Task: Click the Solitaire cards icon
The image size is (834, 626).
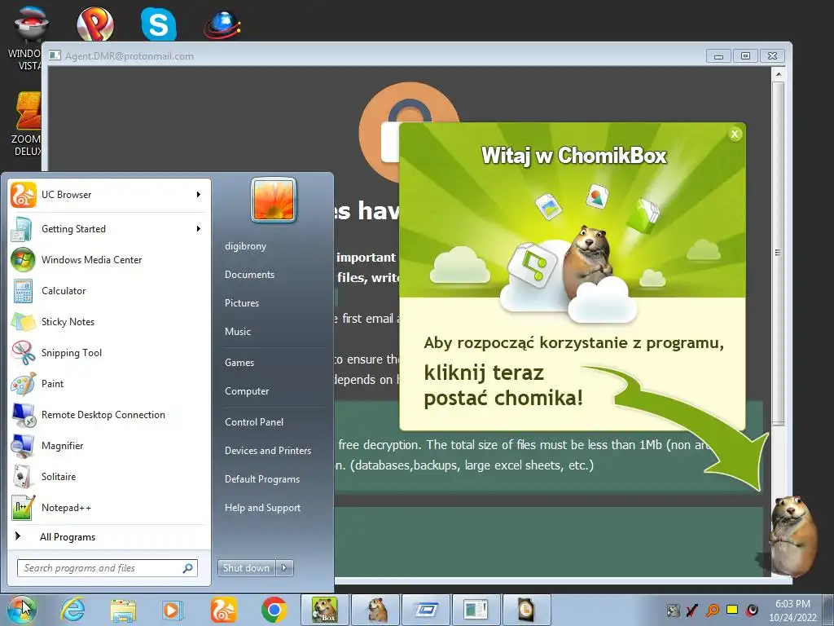Action: (x=23, y=476)
